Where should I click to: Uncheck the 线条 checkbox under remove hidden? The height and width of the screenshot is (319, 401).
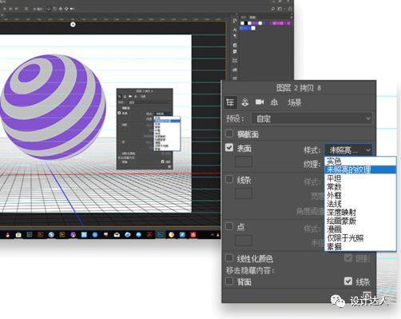point(348,281)
